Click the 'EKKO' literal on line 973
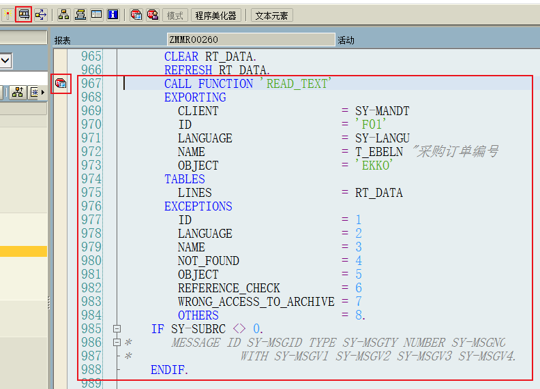Viewport: 540px width, 389px height. (x=374, y=166)
